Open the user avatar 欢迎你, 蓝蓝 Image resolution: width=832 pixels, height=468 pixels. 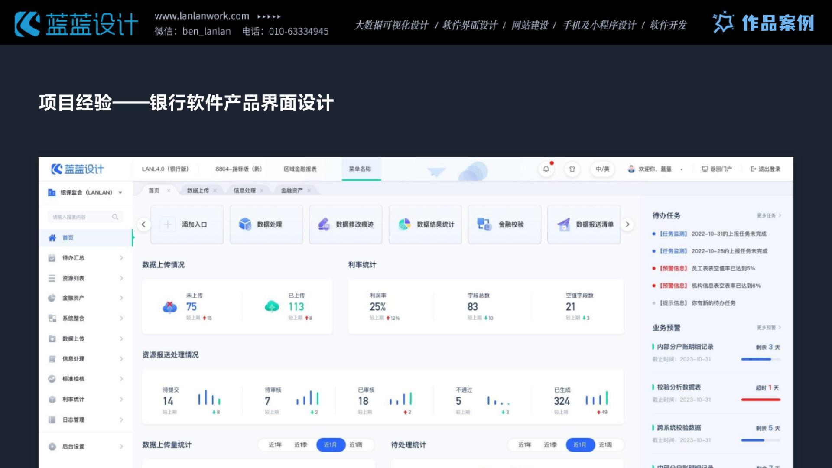pos(631,169)
